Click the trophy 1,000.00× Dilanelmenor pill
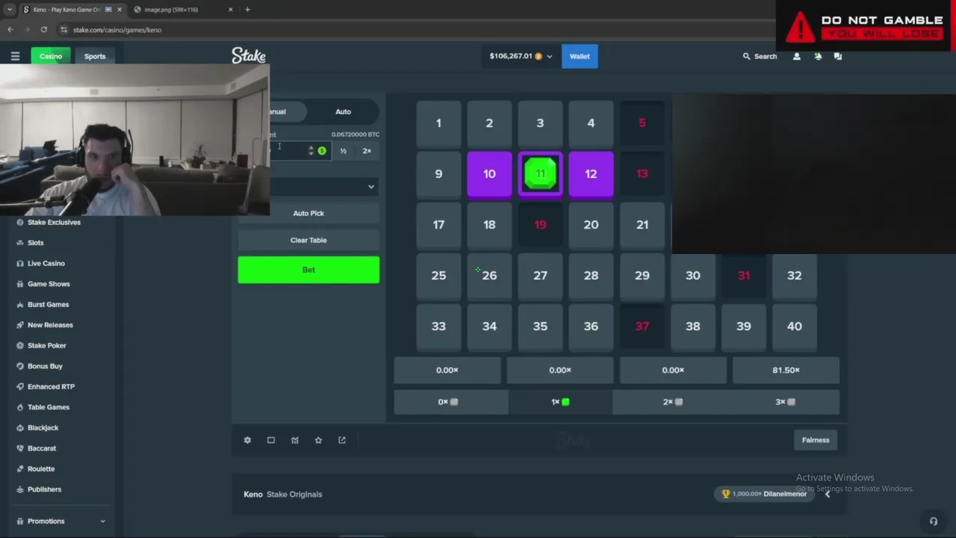Viewport: 956px width, 538px height. 764,494
